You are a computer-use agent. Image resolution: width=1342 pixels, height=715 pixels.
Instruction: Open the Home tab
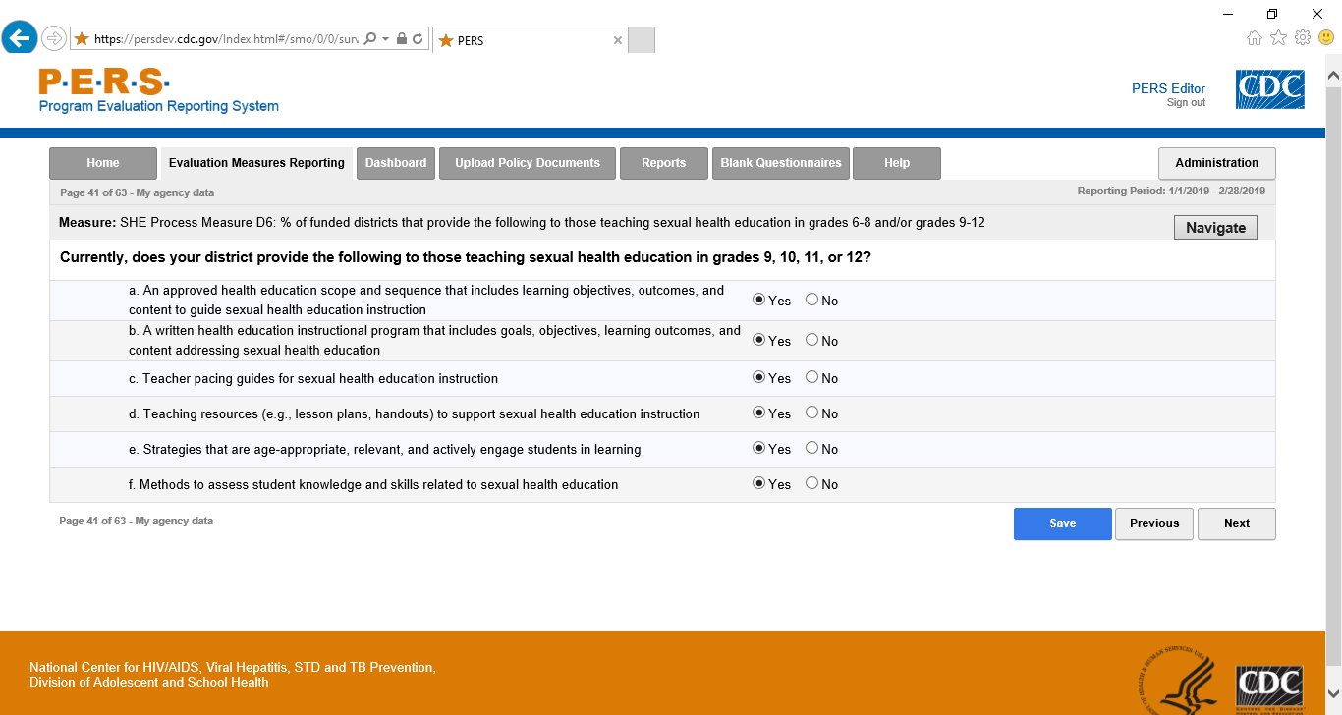pos(103,163)
